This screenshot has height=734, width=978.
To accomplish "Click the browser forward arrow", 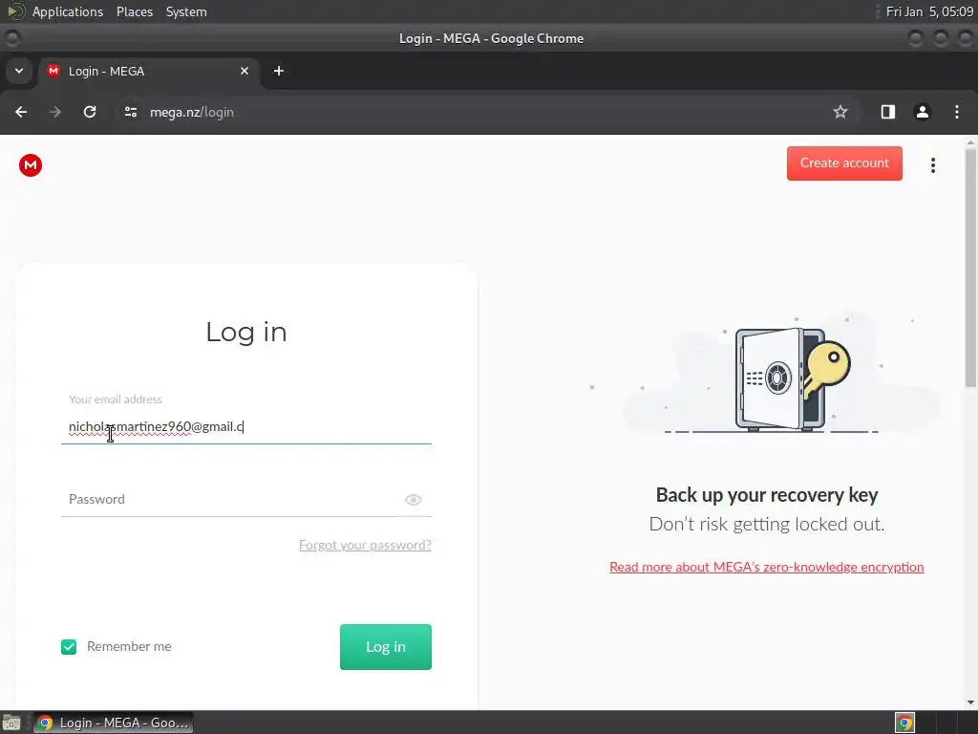I will [55, 113].
